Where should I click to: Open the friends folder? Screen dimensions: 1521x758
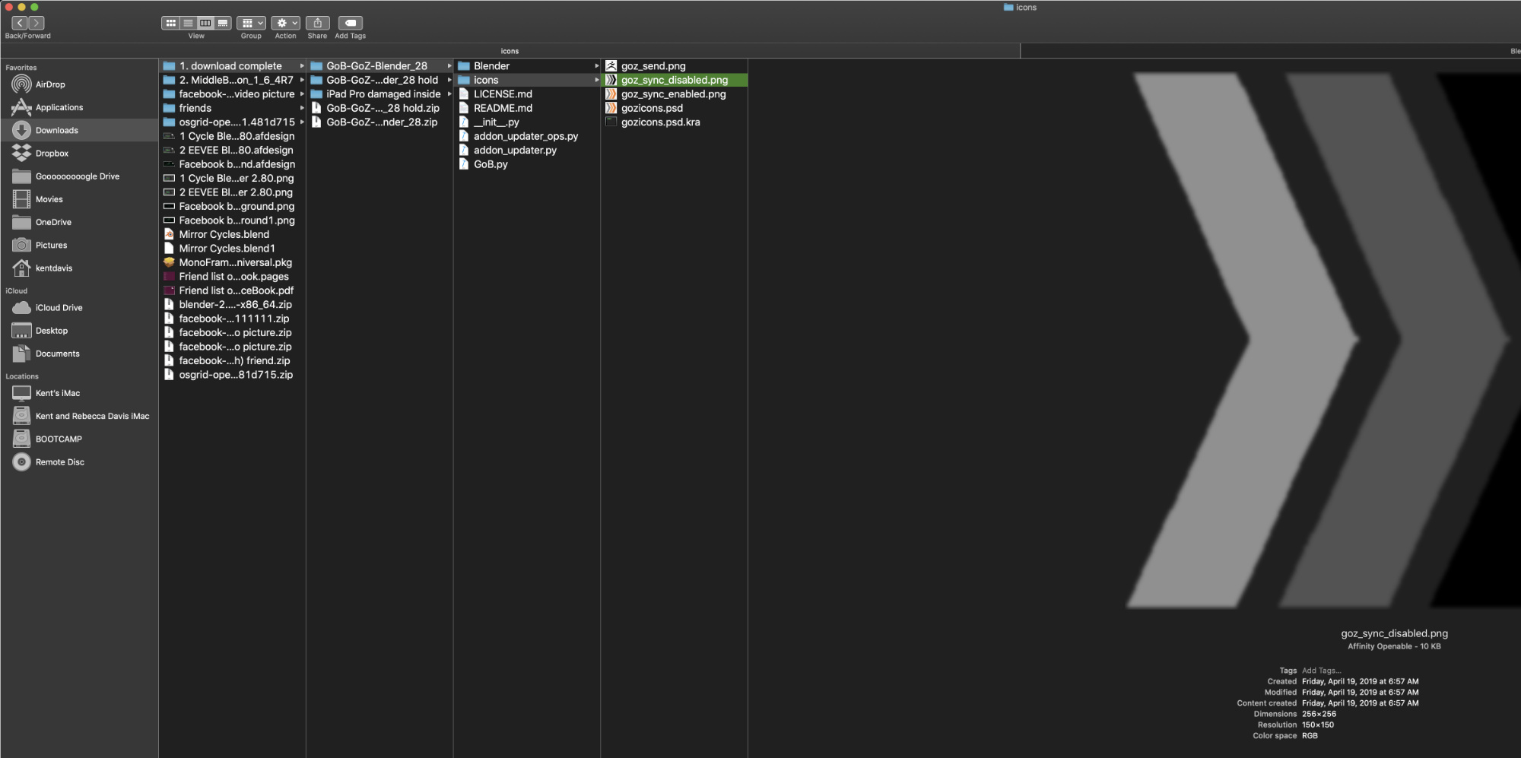point(195,108)
